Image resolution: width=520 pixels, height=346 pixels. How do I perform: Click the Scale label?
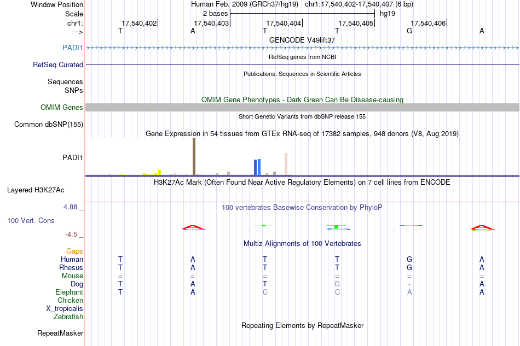tap(74, 14)
